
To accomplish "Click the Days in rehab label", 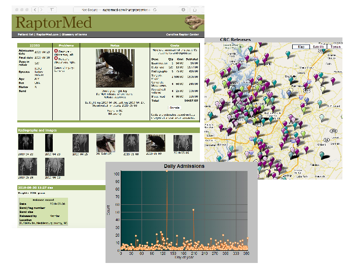I will click(24, 63).
